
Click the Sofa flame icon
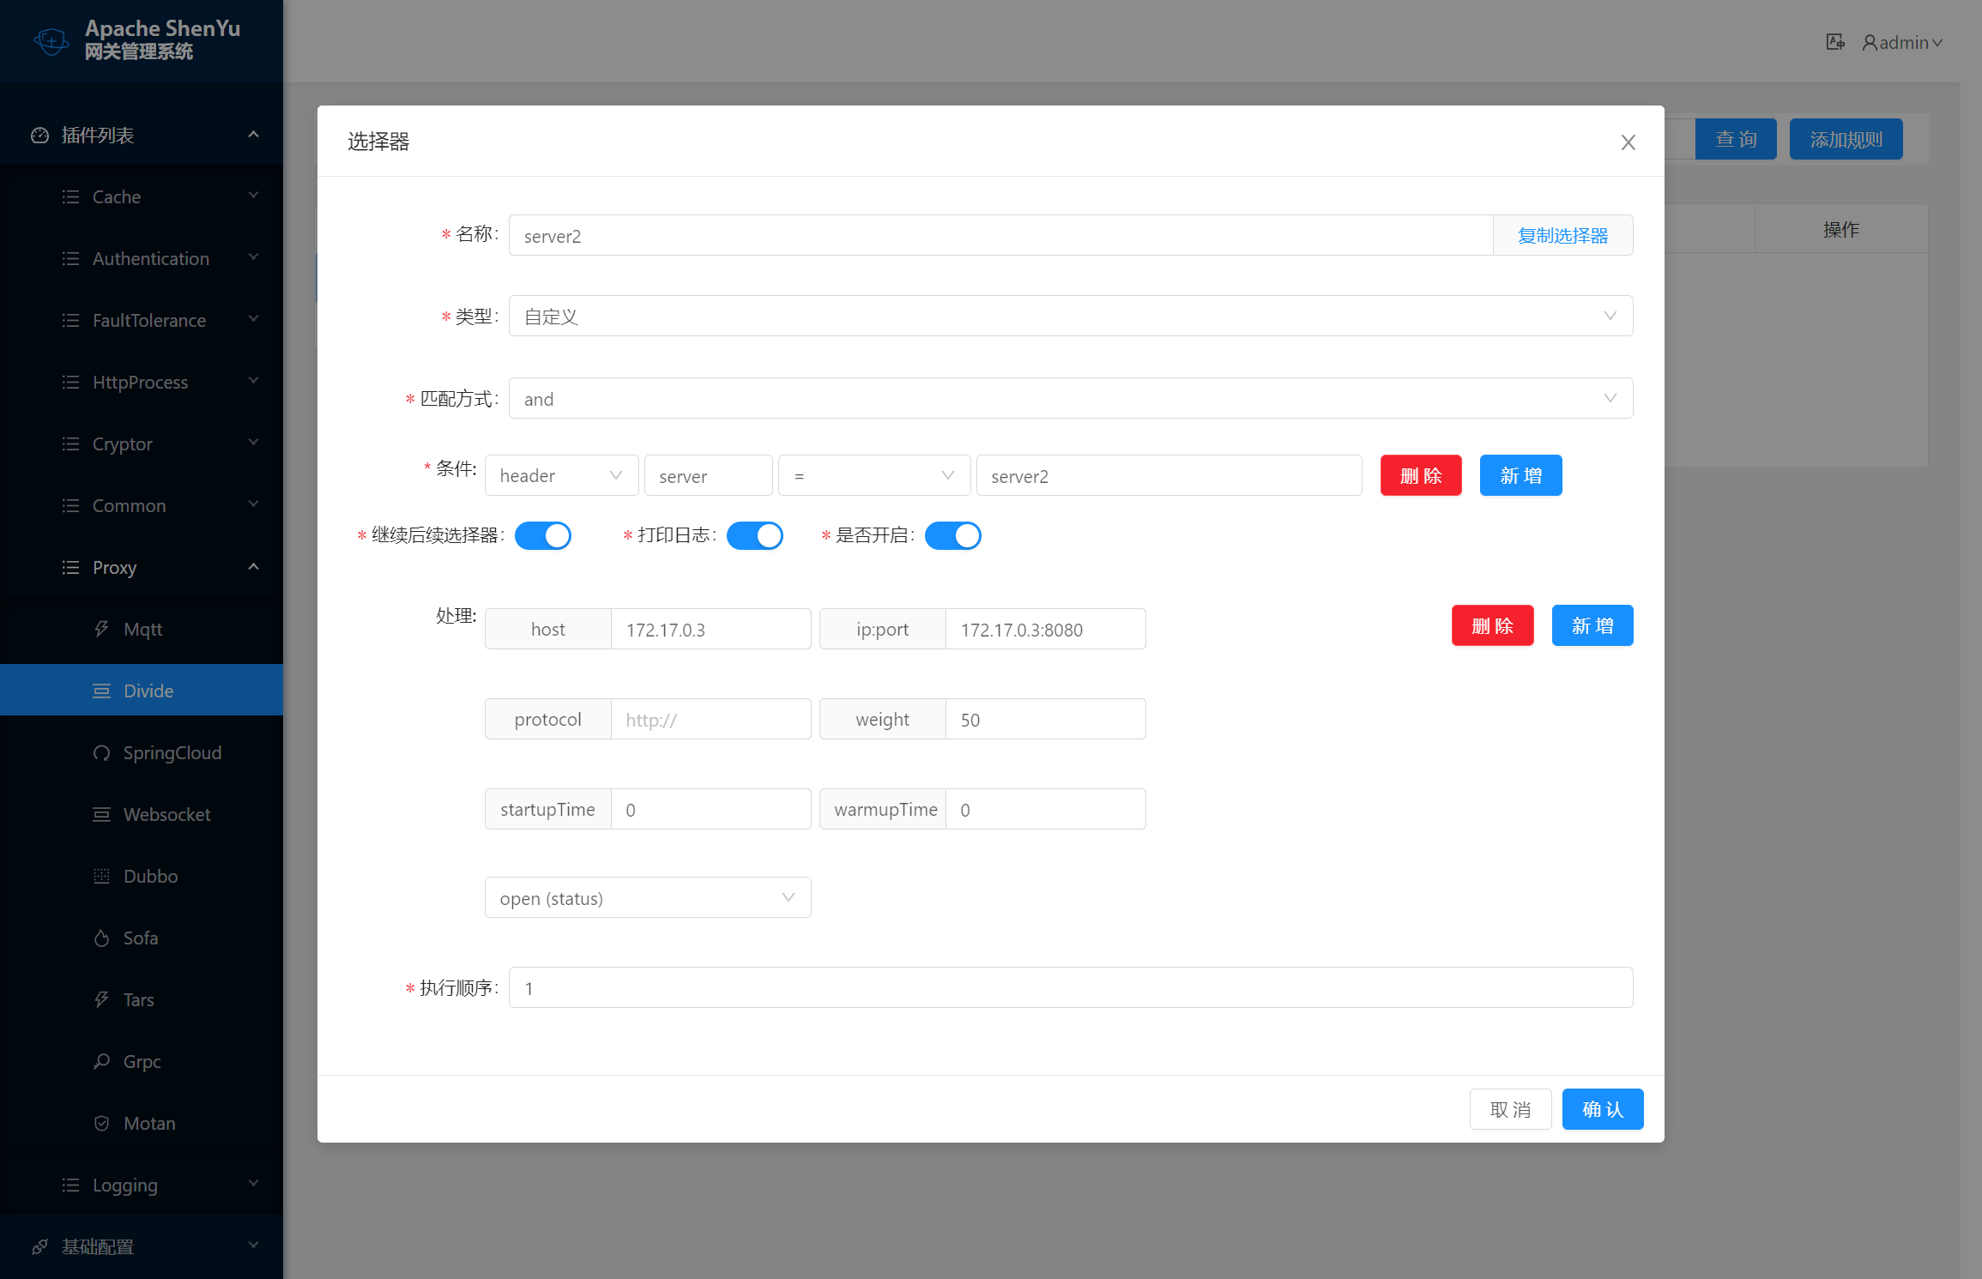click(101, 938)
